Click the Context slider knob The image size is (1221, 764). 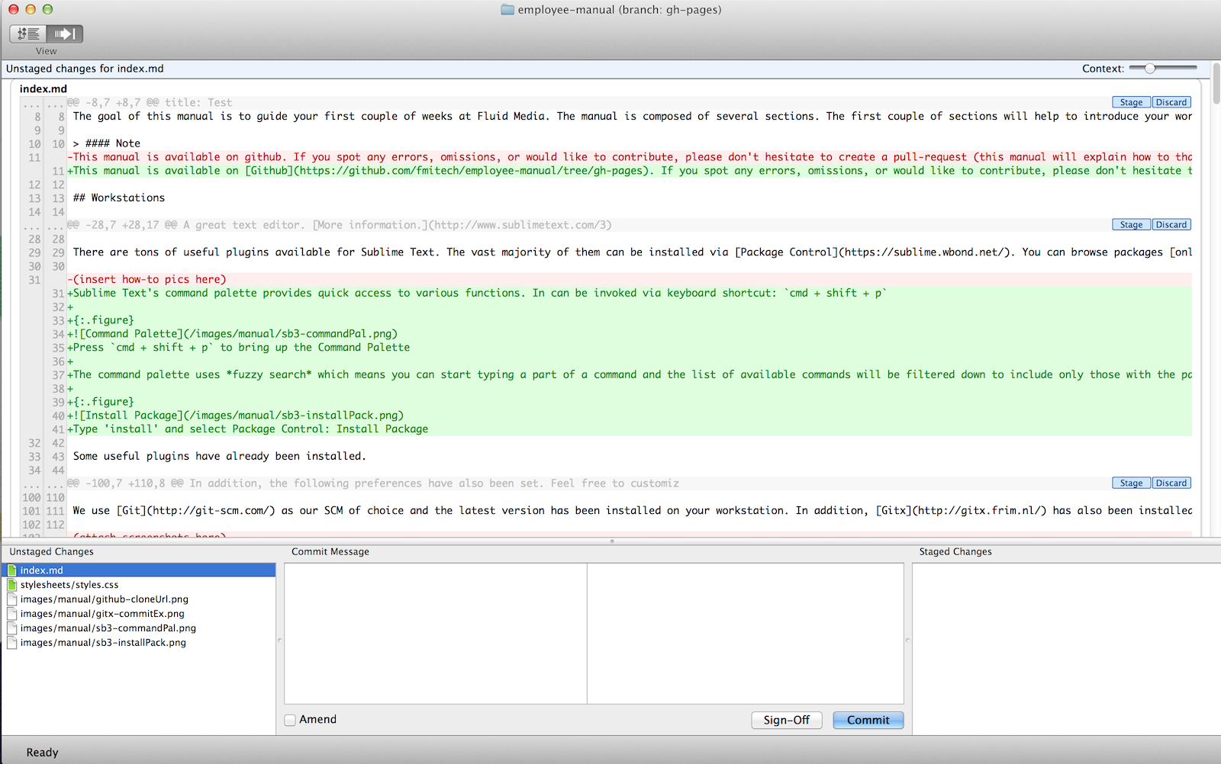1149,69
